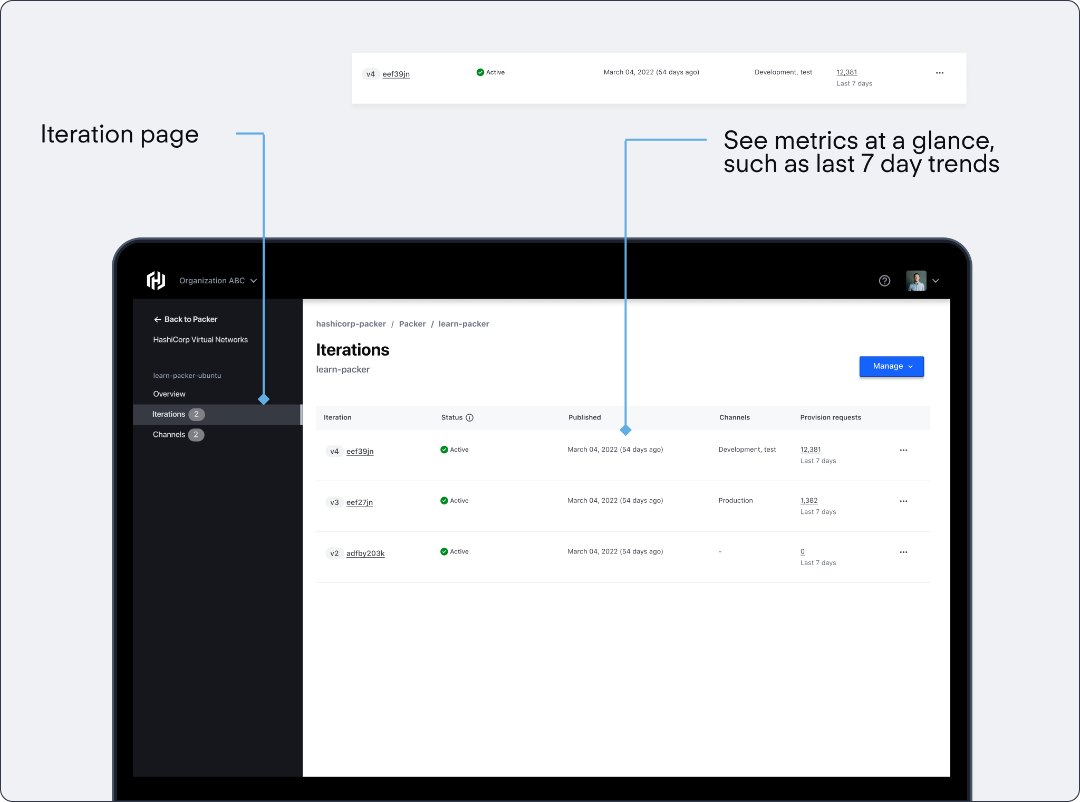
Task: Open iteration link eef27jn
Action: click(359, 502)
